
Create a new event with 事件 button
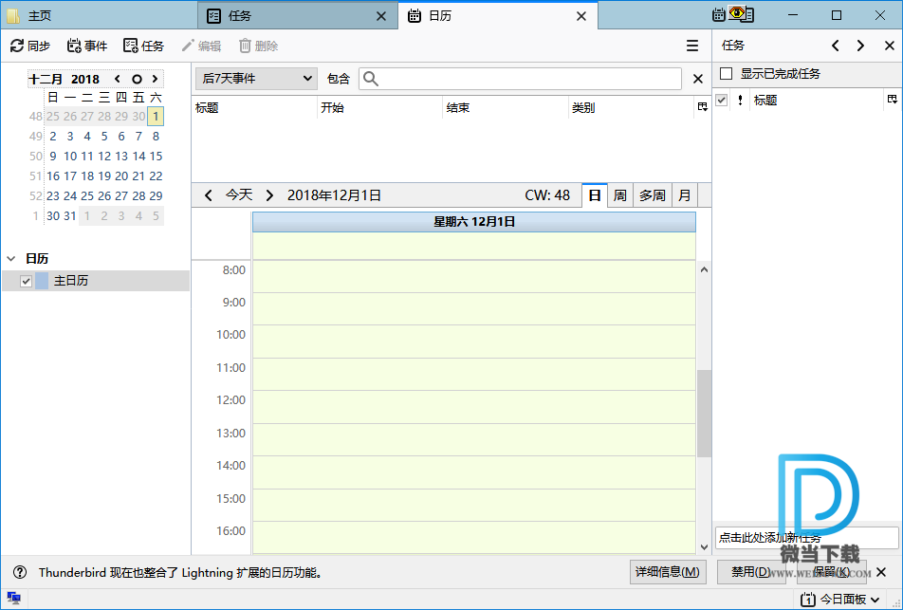(x=86, y=46)
